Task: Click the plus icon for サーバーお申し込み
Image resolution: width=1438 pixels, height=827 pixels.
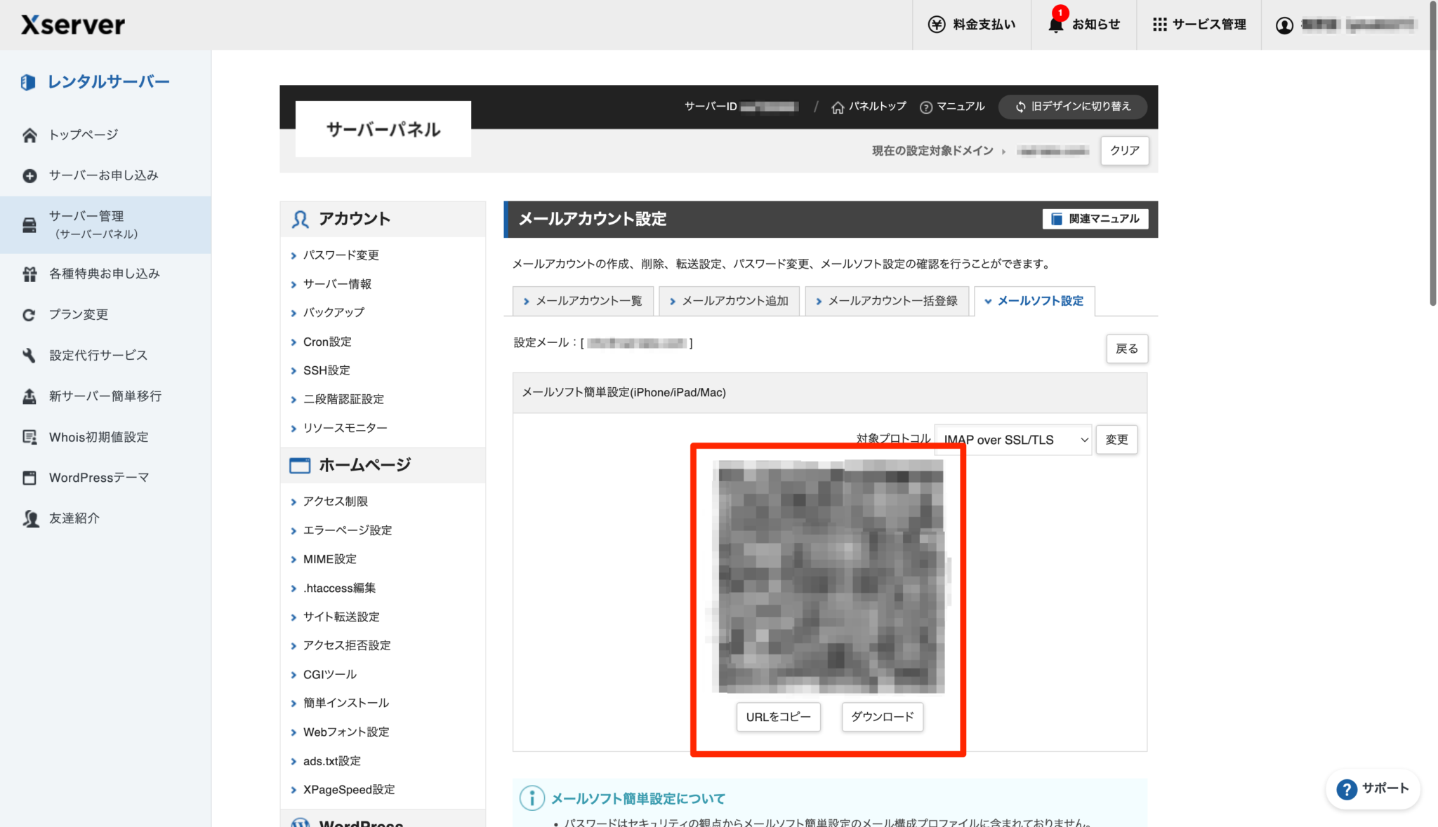Action: coord(29,175)
